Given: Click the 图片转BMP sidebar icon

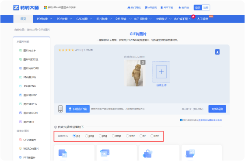Looking at the screenshot, I should pyautogui.click(x=20, y=95).
